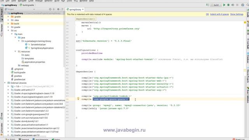Open the Java Enterprise tool window tab
This screenshot has height=140, width=249.
(40, 139)
